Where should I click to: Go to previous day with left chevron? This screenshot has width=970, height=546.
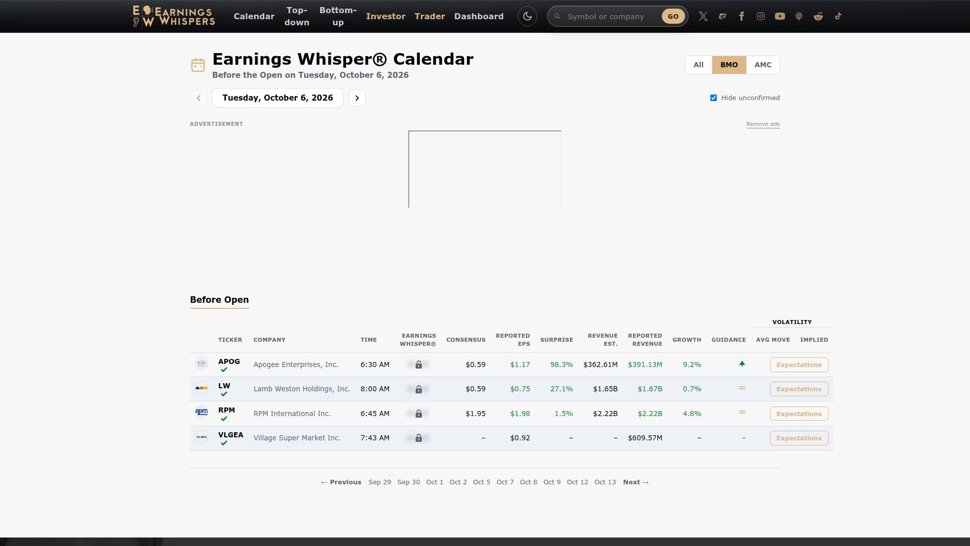199,98
